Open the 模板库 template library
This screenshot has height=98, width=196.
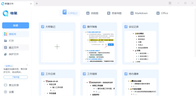coord(16,34)
